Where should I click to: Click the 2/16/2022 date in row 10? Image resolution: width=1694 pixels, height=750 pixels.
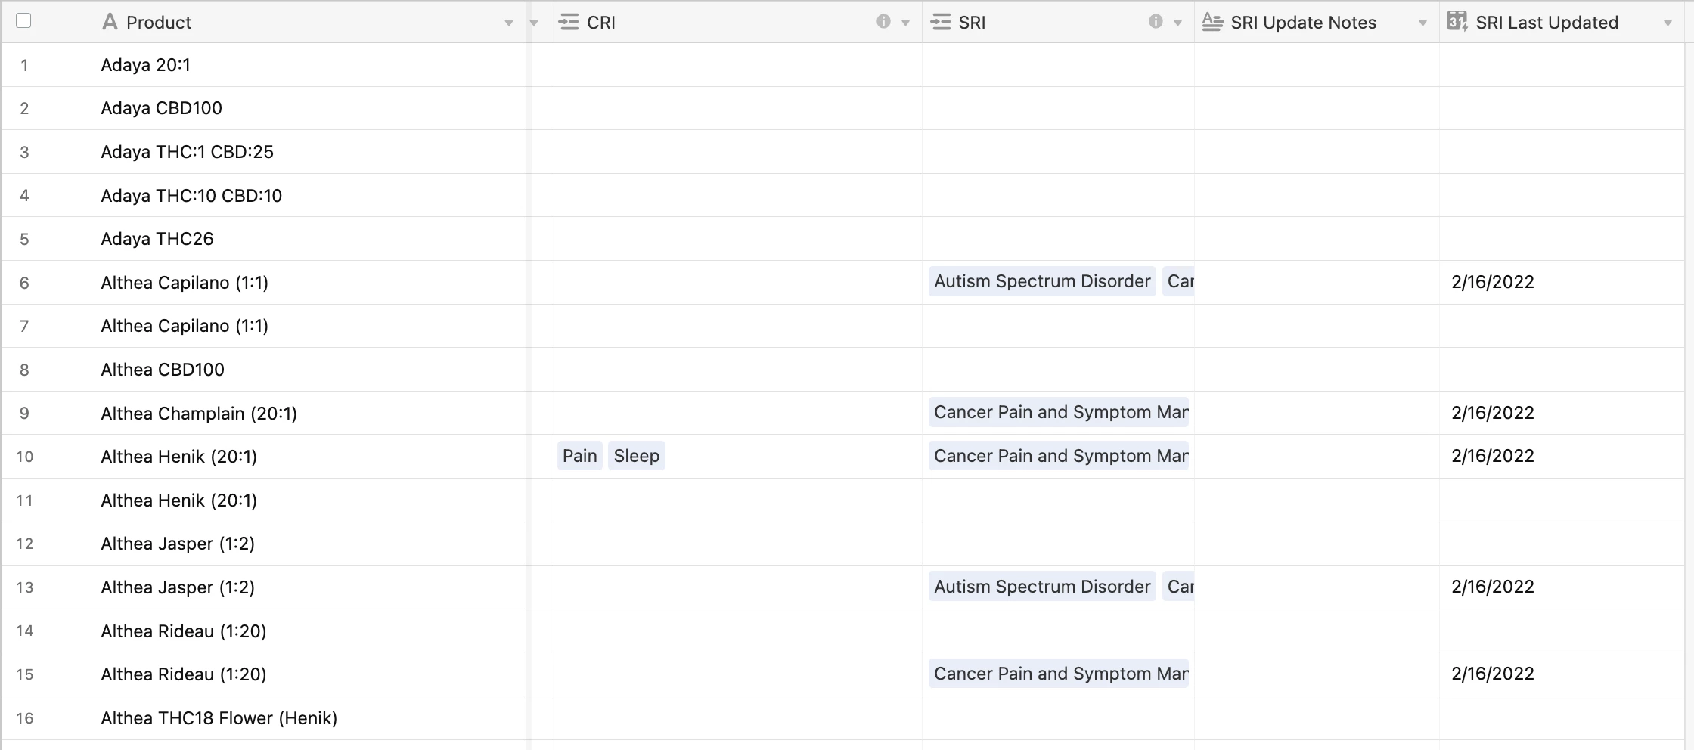tap(1493, 456)
